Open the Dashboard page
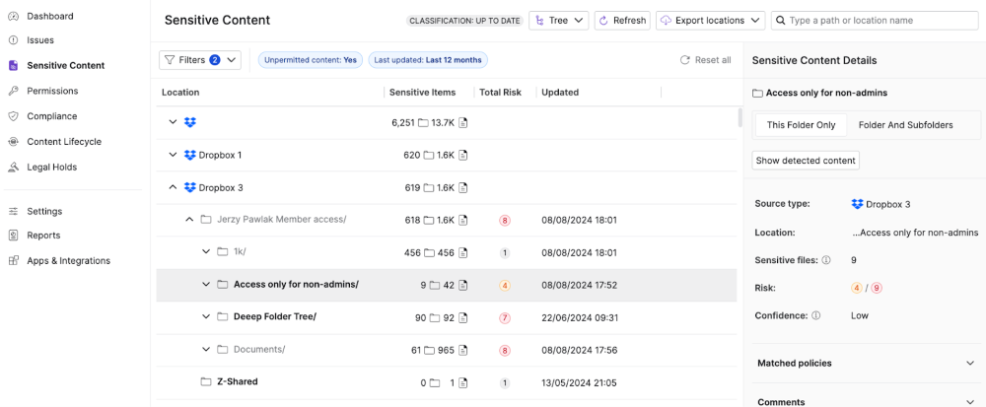 49,16
